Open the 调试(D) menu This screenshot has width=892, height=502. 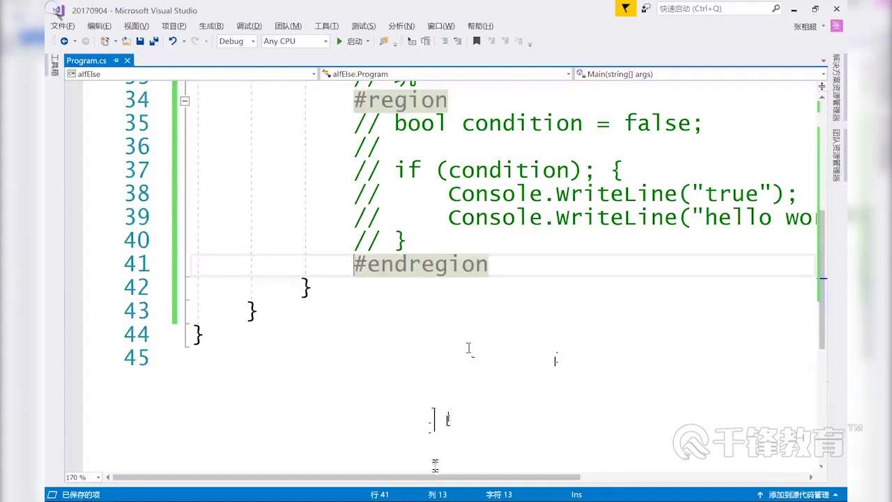[249, 26]
